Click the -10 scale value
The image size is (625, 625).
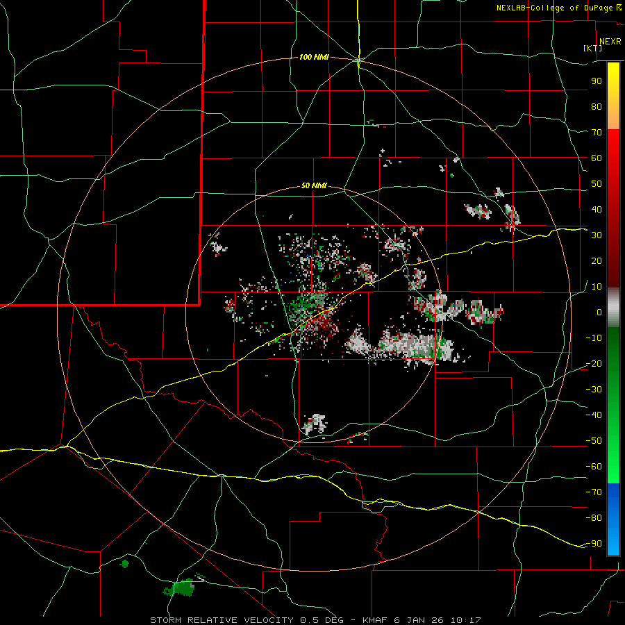(x=594, y=338)
